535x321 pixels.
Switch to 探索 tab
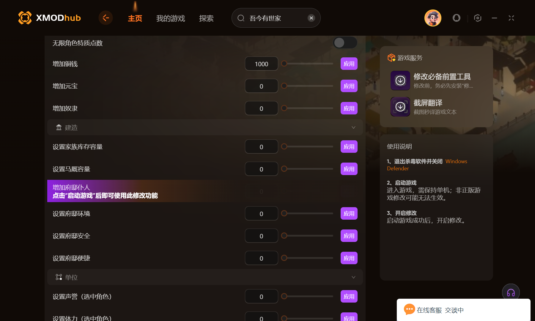coord(206,18)
